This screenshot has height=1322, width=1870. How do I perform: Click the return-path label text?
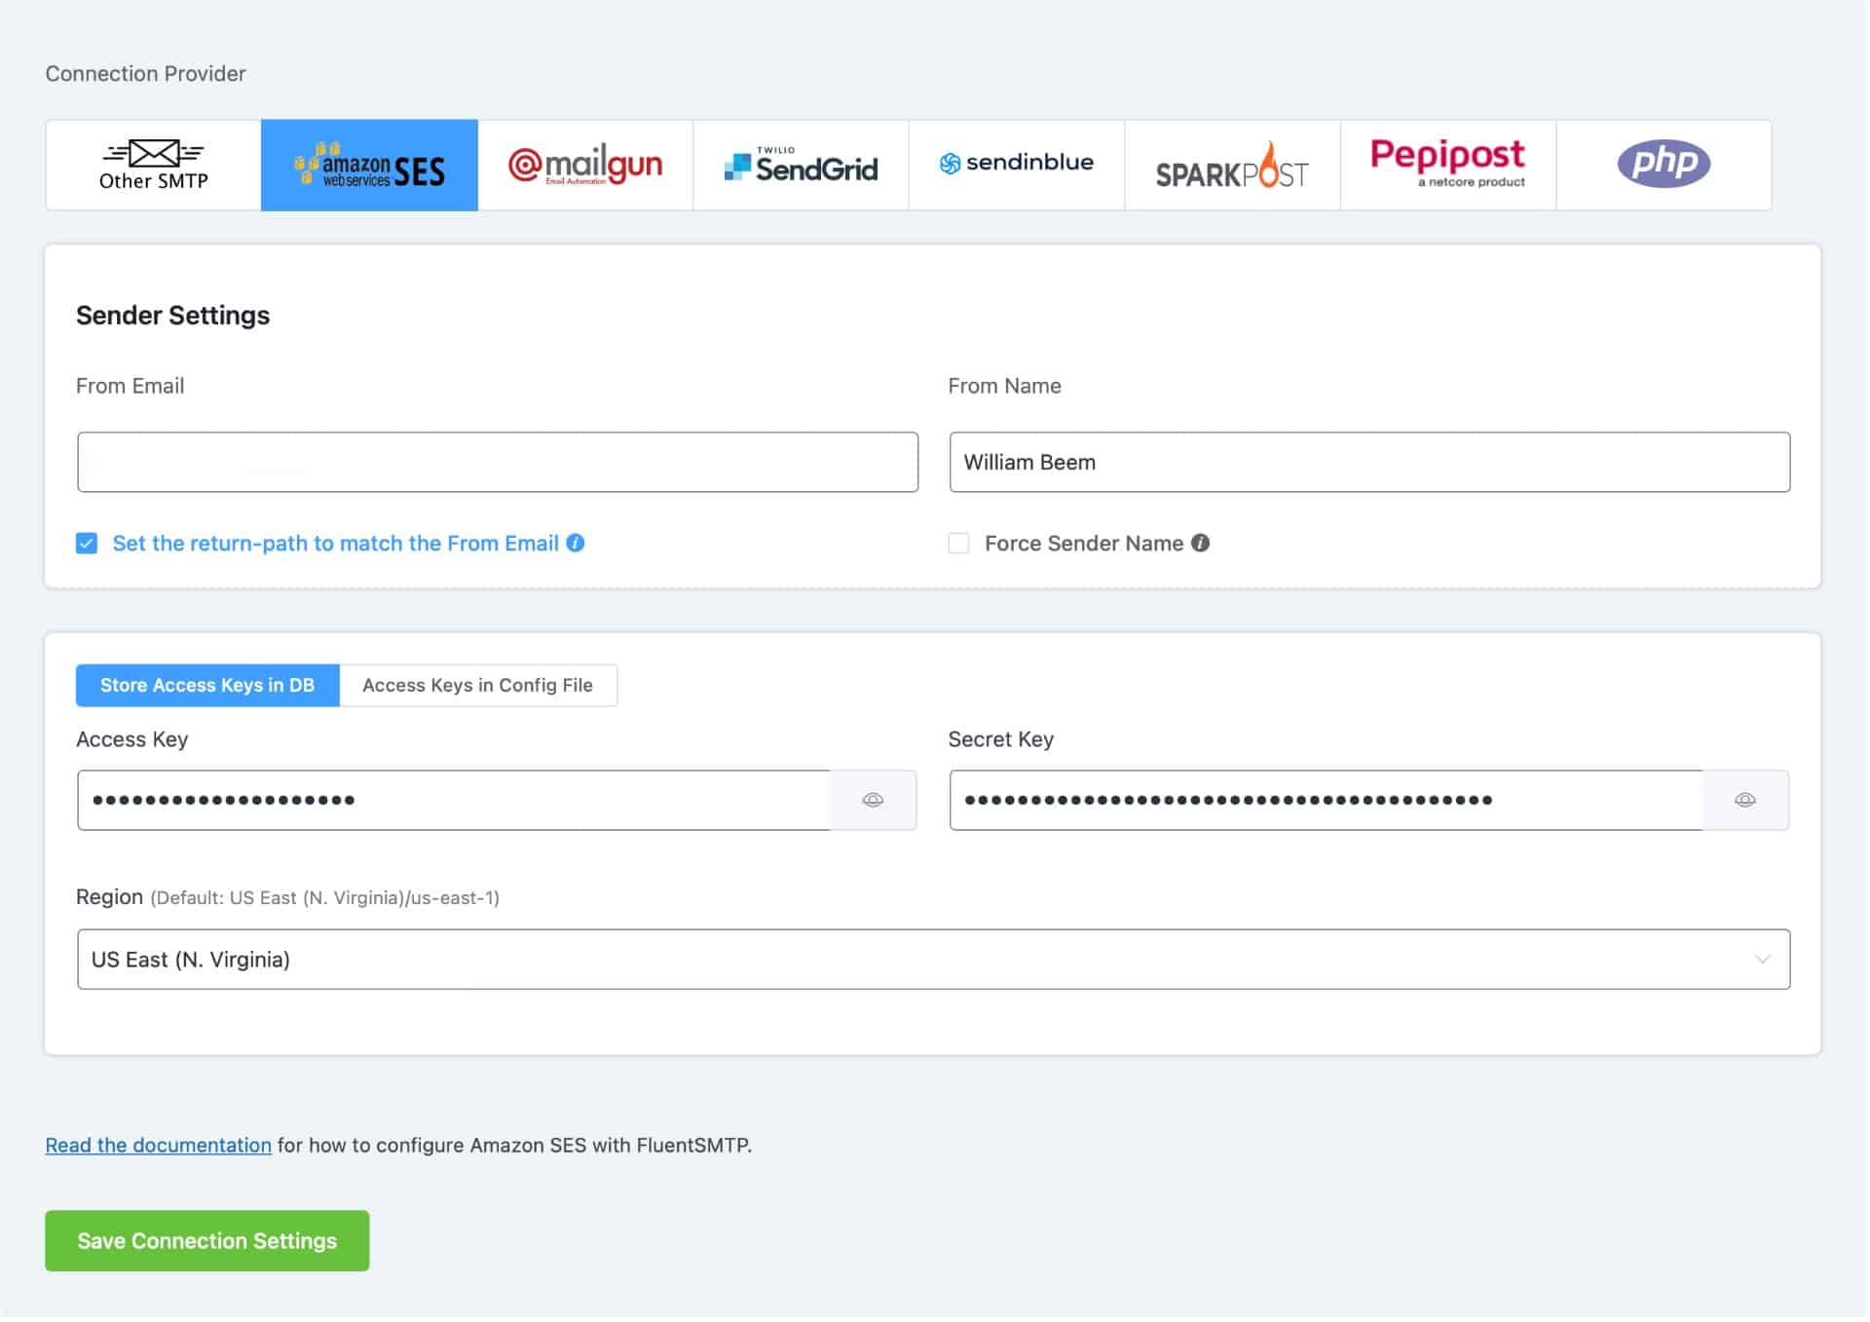click(x=335, y=543)
